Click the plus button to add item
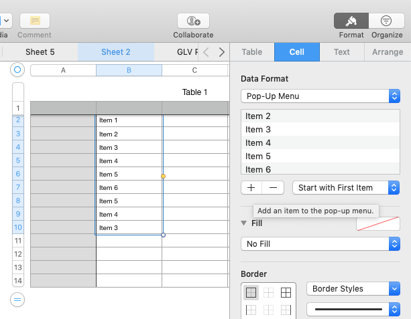Image resolution: width=411 pixels, height=319 pixels. pos(251,188)
